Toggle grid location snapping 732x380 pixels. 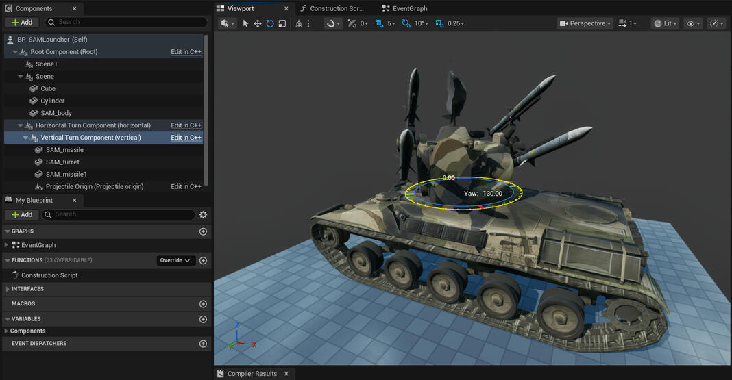[x=379, y=23]
